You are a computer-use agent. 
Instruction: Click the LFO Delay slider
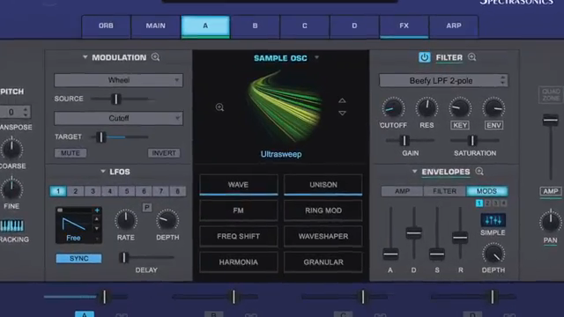[146, 257]
